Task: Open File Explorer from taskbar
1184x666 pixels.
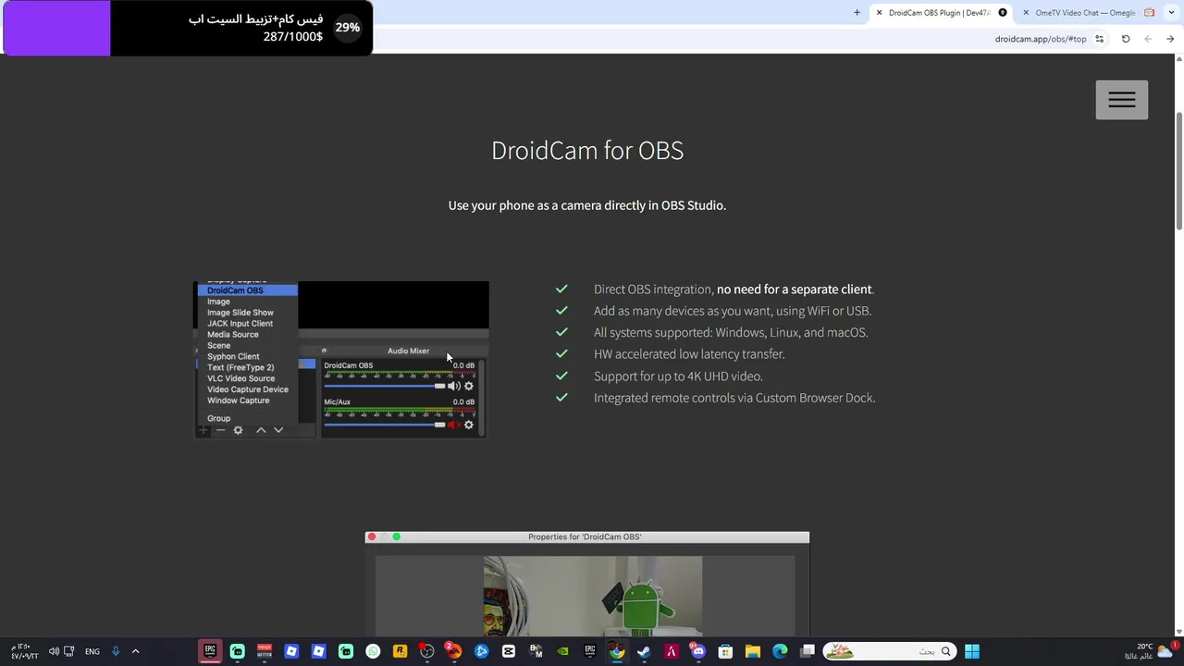Action: click(x=753, y=651)
